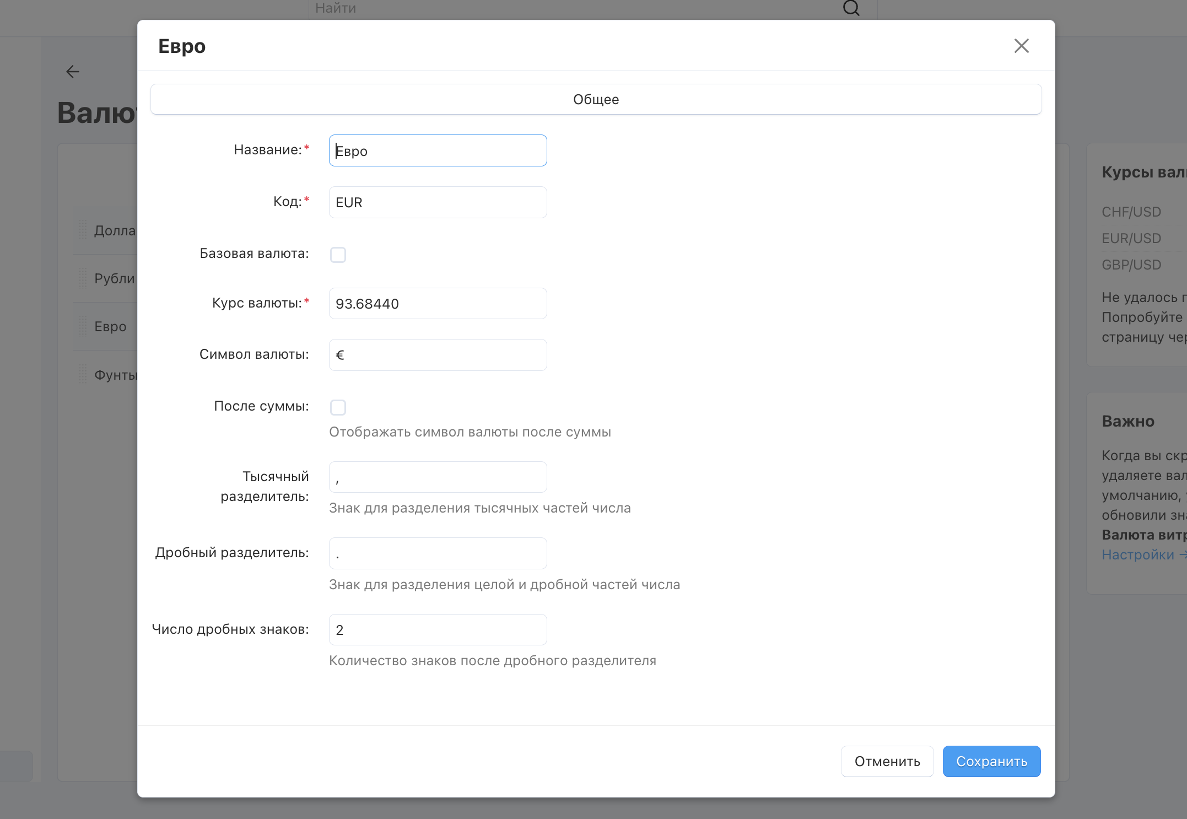This screenshot has height=819, width=1187.
Task: Focus the Название input field
Action: point(438,151)
